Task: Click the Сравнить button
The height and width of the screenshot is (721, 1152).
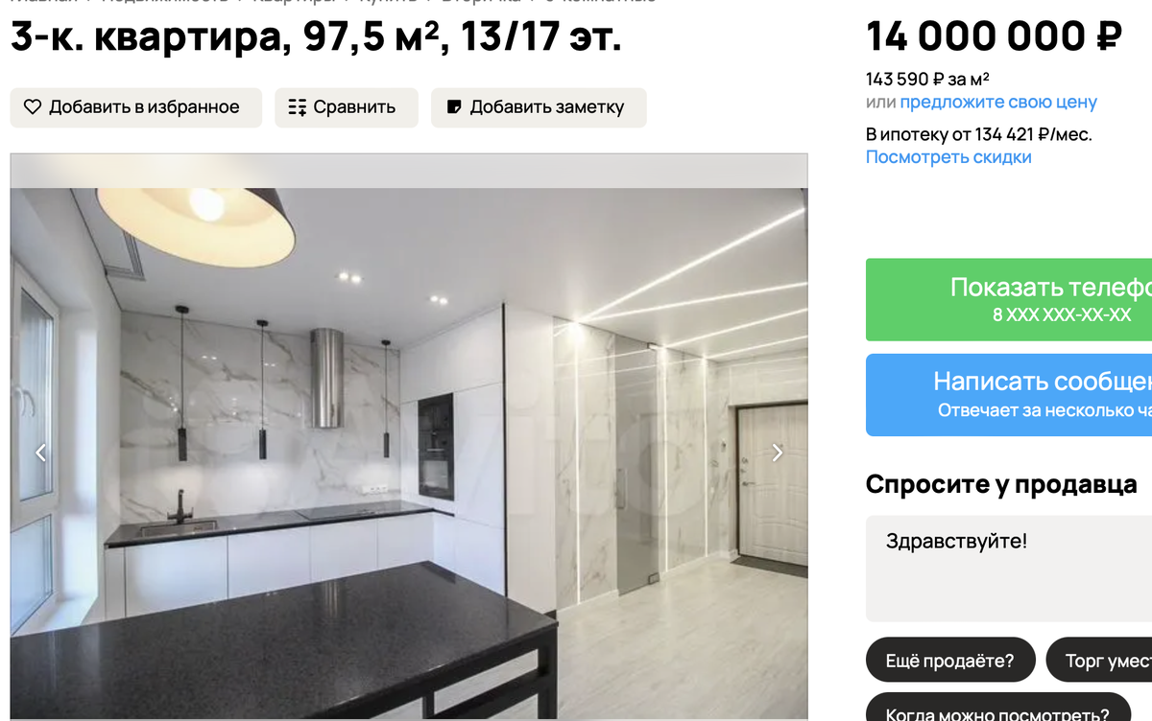Action: click(x=347, y=107)
